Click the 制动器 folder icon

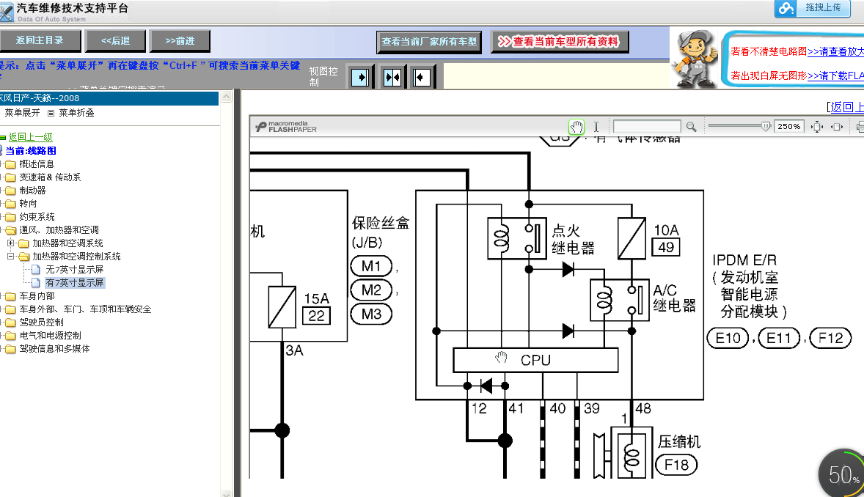click(x=10, y=191)
